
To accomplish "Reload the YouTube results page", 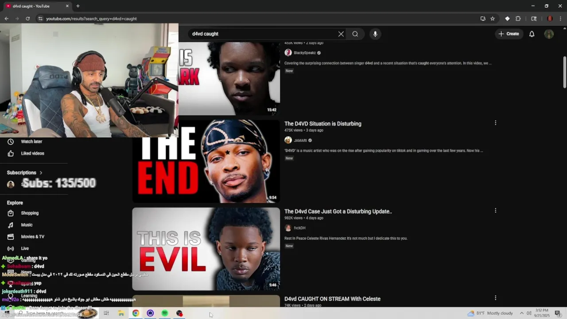I will 27,19.
